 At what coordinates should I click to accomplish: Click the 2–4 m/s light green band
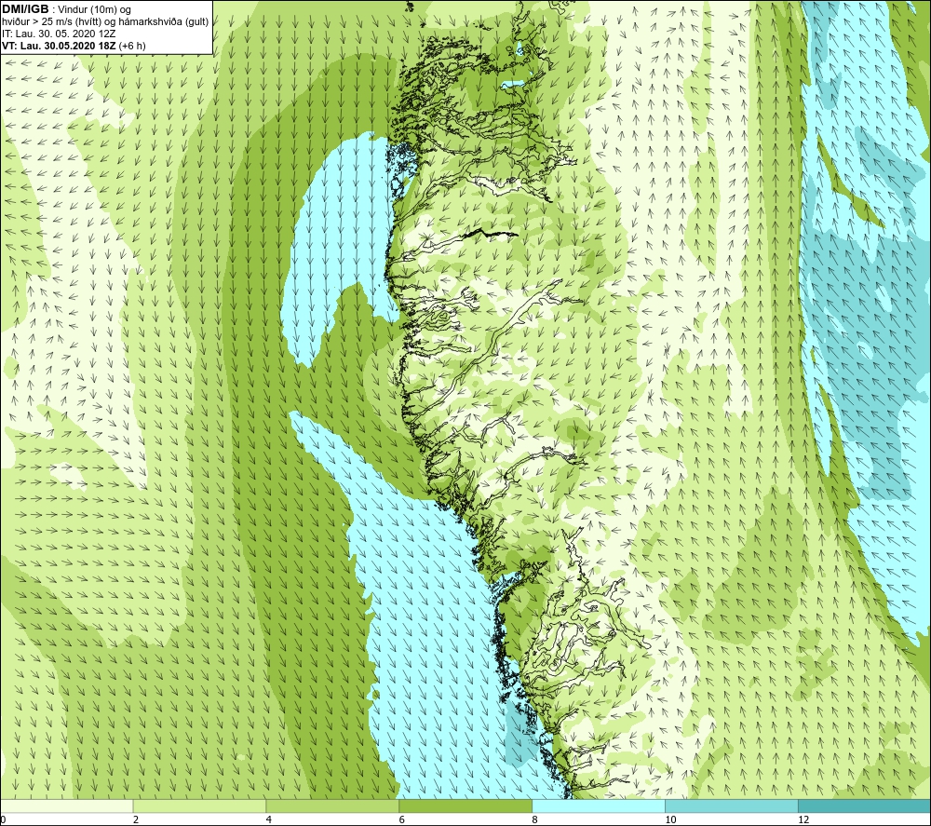pos(199,806)
